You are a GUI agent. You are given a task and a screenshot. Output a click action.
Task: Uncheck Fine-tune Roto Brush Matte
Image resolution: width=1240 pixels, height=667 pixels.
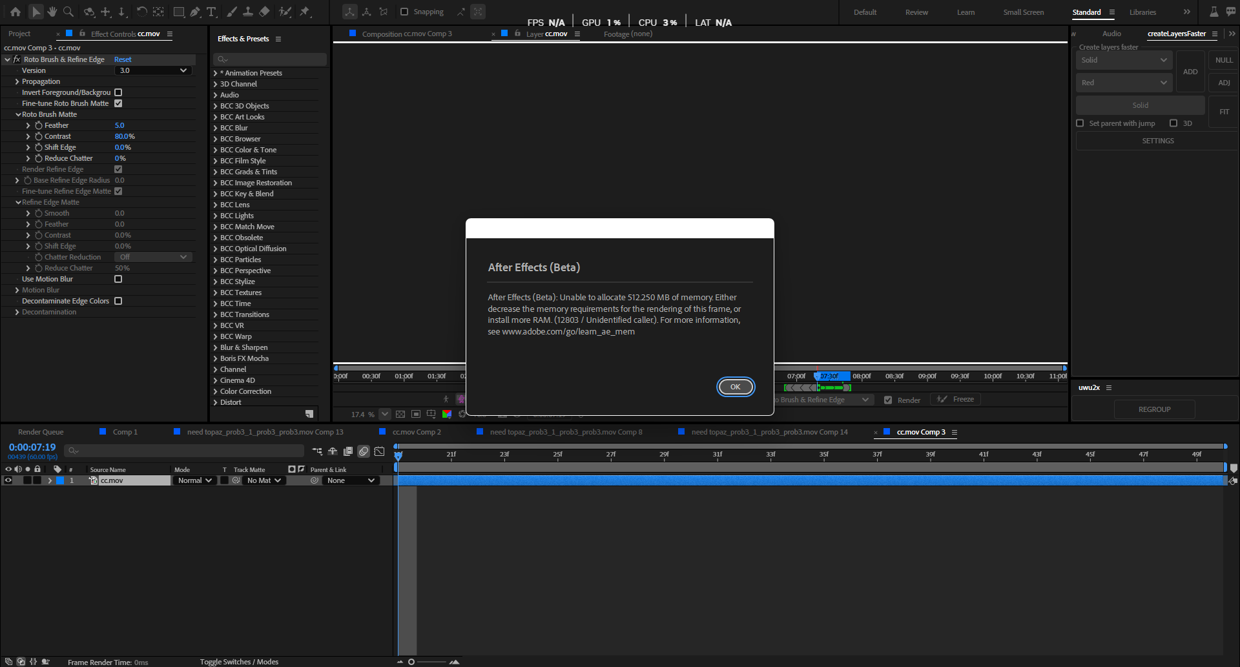point(118,103)
